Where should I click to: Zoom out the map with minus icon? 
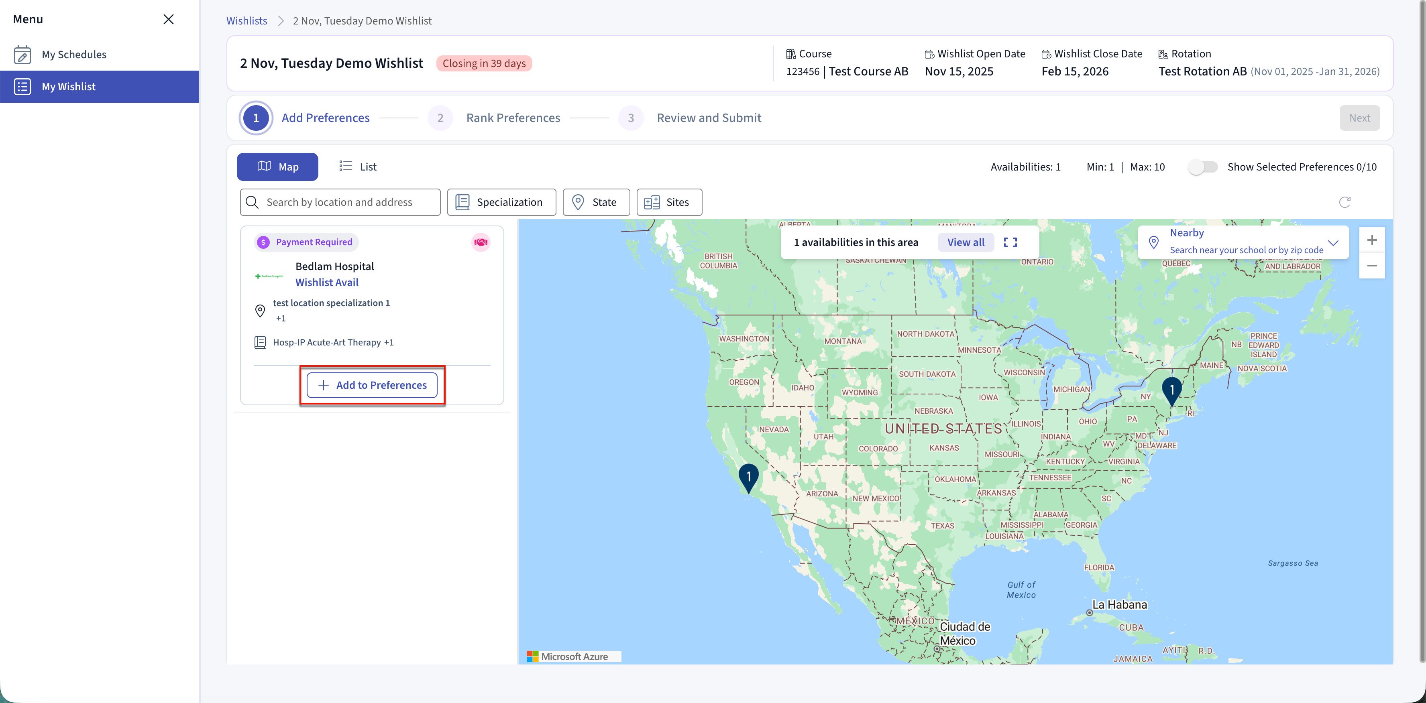click(x=1371, y=266)
